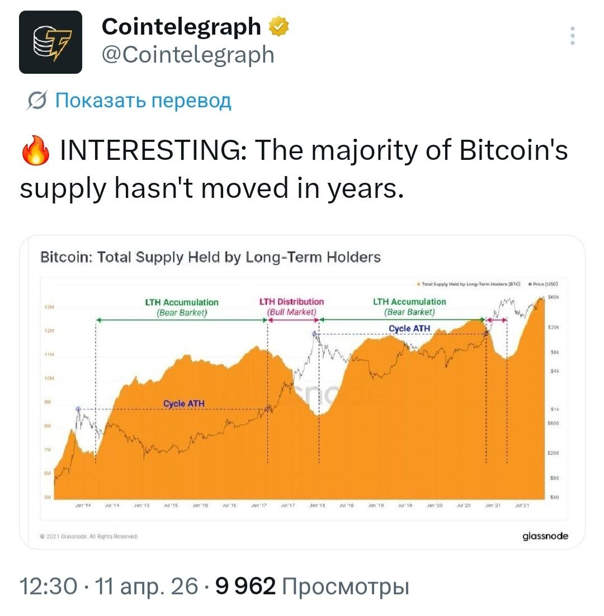The height and width of the screenshot is (616, 604).
Task: Click the lower-left Cycle ATH label
Action: coord(184,404)
